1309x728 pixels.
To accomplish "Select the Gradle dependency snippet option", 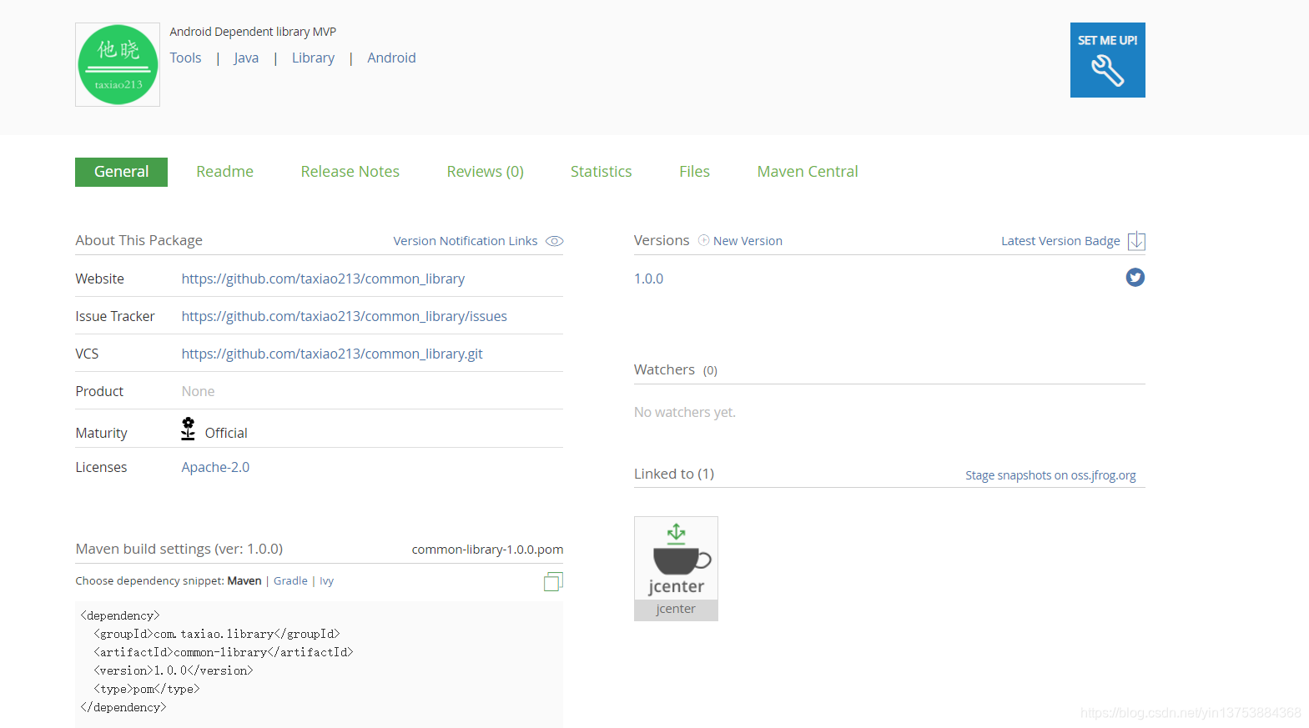I will tap(290, 581).
